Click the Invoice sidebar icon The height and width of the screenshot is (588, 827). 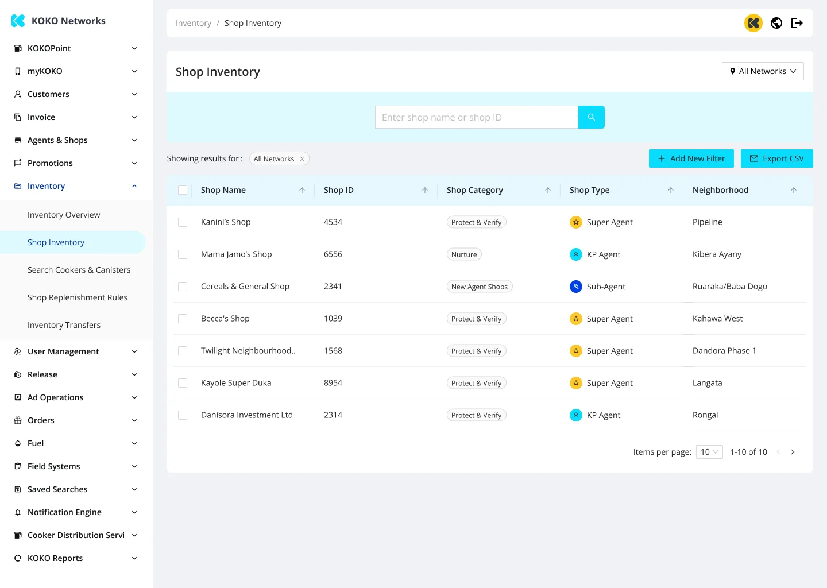[x=18, y=117]
